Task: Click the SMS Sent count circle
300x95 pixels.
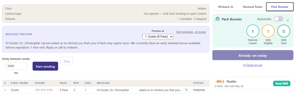Action: click(x=283, y=32)
